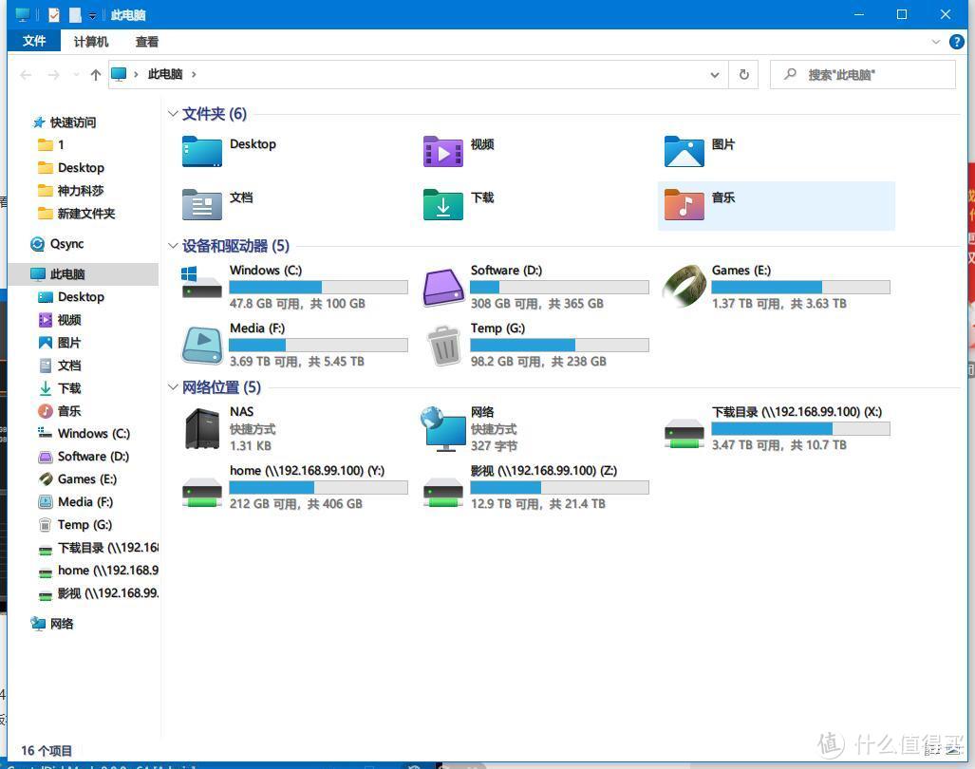Open quick access toolbar customize dropdown

(x=92, y=15)
